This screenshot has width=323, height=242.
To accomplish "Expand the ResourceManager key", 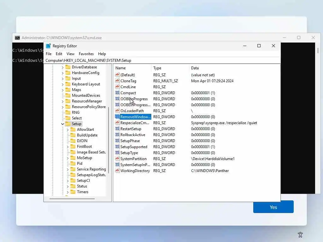I will pyautogui.click(x=63, y=101).
